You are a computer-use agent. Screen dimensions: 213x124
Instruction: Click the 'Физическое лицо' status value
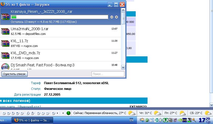point(58,89)
